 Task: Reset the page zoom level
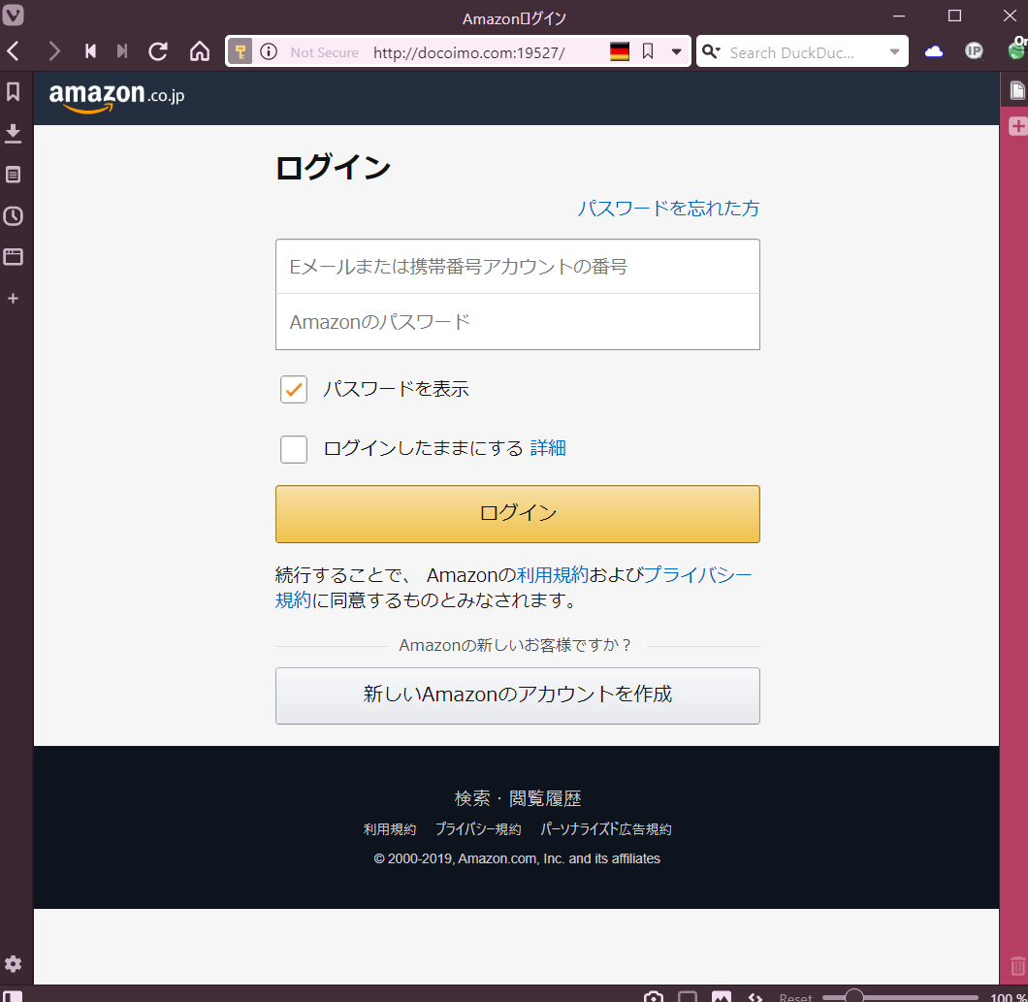(795, 997)
